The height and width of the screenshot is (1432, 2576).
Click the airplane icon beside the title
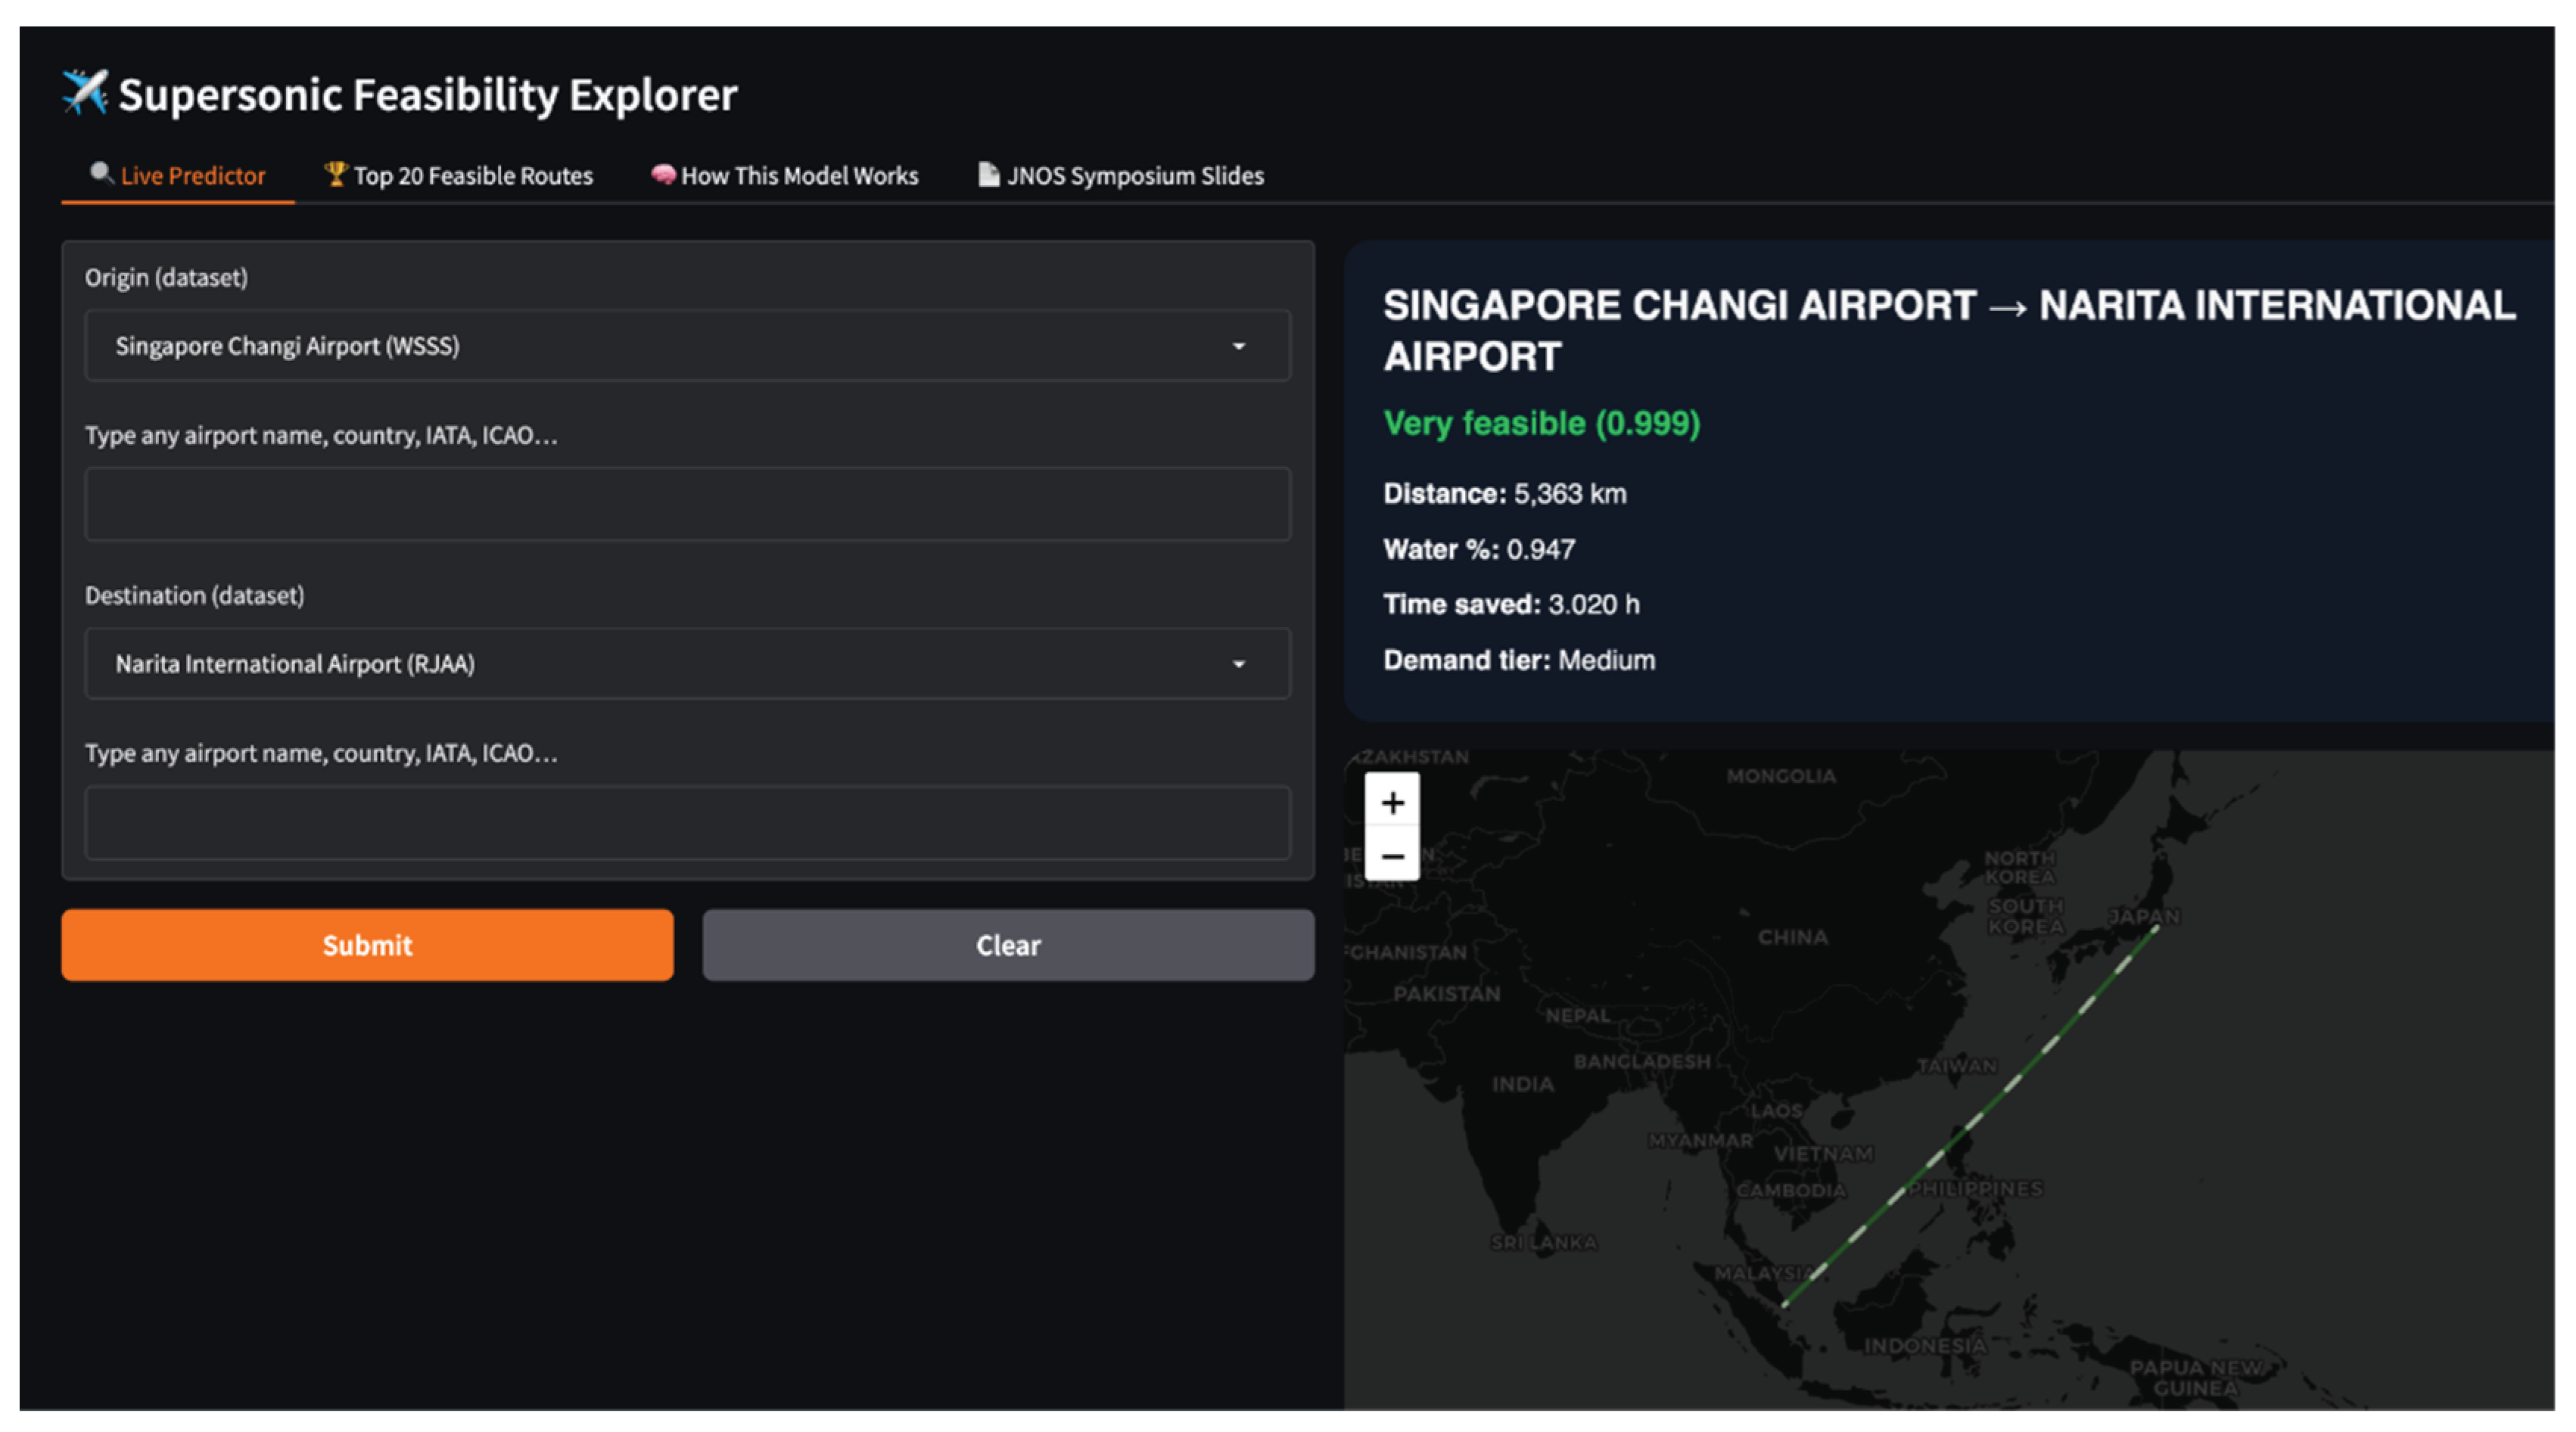(x=84, y=93)
